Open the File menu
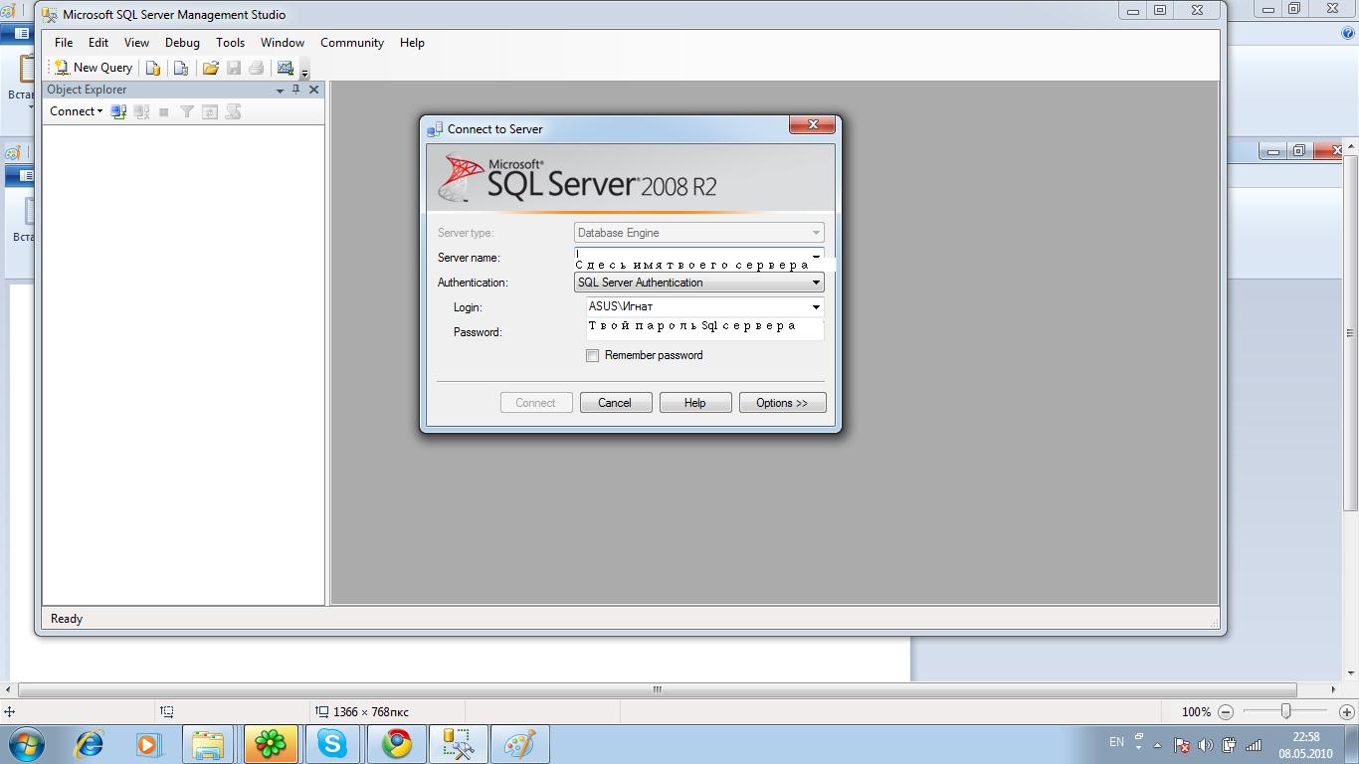 pos(64,43)
